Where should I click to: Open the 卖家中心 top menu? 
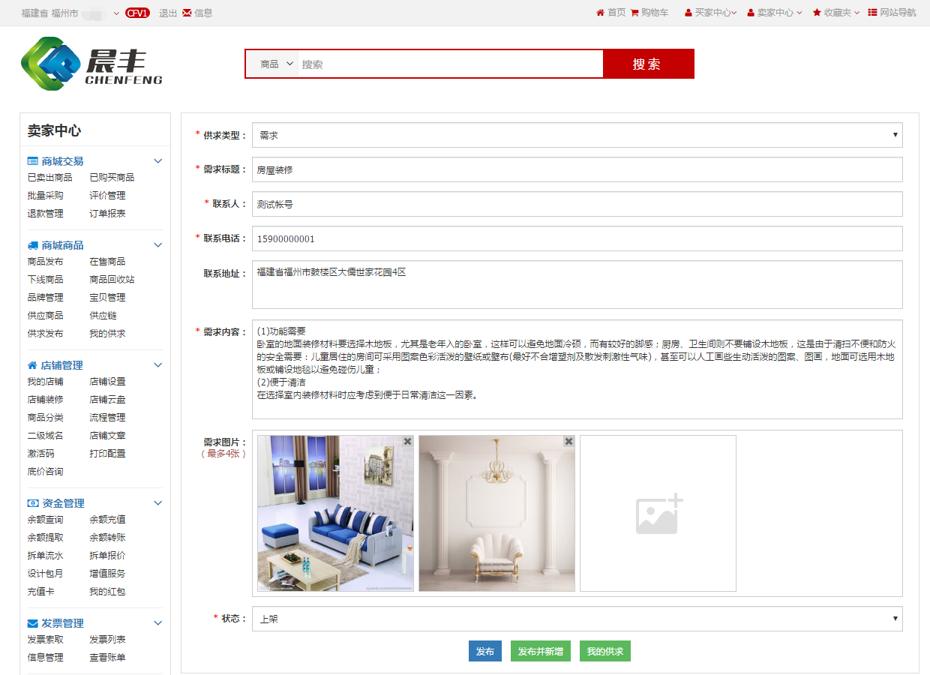coord(775,13)
